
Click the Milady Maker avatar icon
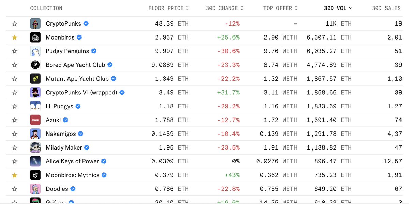click(35, 147)
